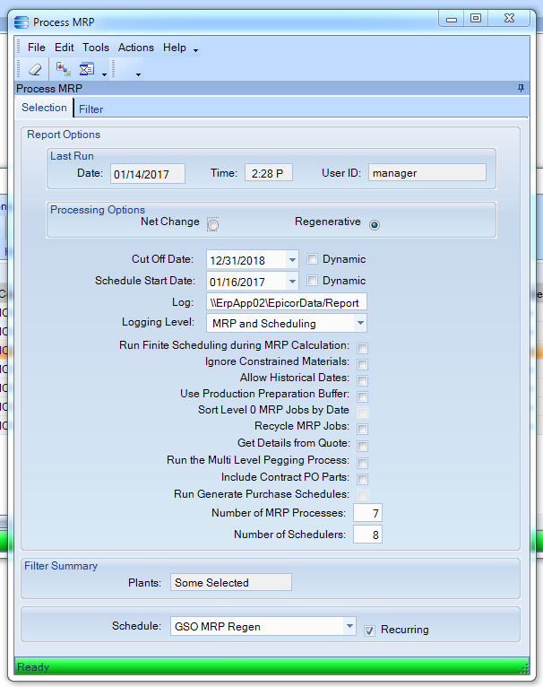Click the Excel export toolbar icon
The width and height of the screenshot is (543, 687).
click(x=87, y=69)
